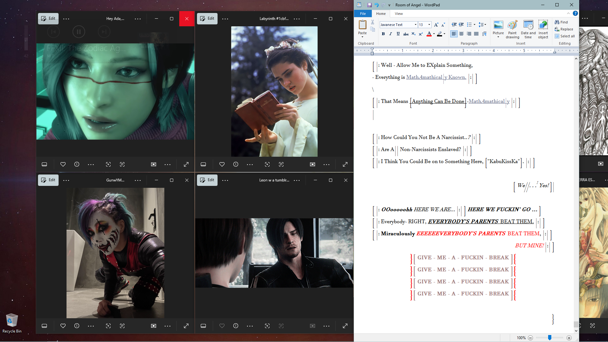
Task: Click the Grow font icon
Action: coord(436,25)
